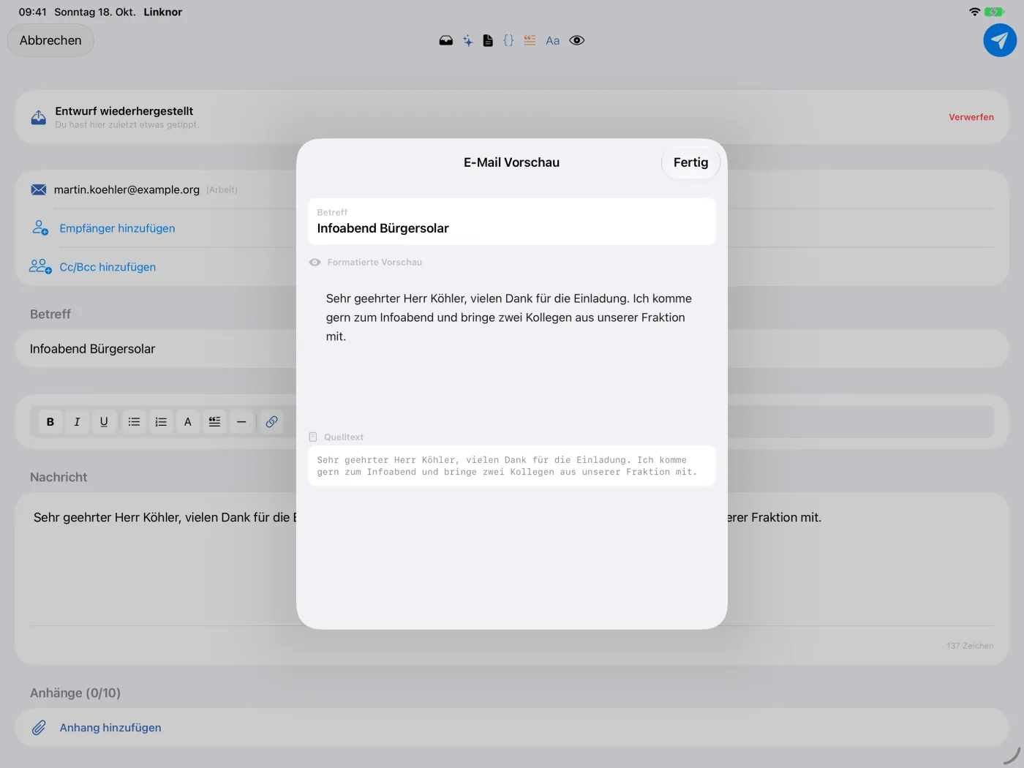
Task: Insert a blockquote from the editor toolbar
Action: (x=214, y=422)
